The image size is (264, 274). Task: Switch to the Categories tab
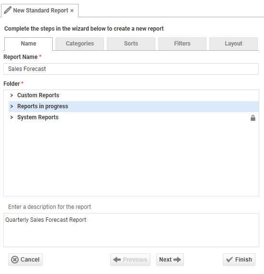tap(80, 44)
